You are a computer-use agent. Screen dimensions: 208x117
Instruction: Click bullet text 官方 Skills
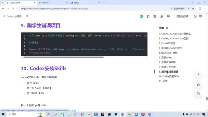[x=32, y=83]
